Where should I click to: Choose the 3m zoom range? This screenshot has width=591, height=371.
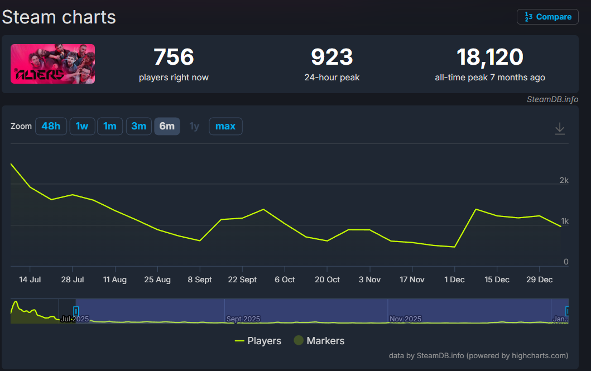pyautogui.click(x=138, y=126)
